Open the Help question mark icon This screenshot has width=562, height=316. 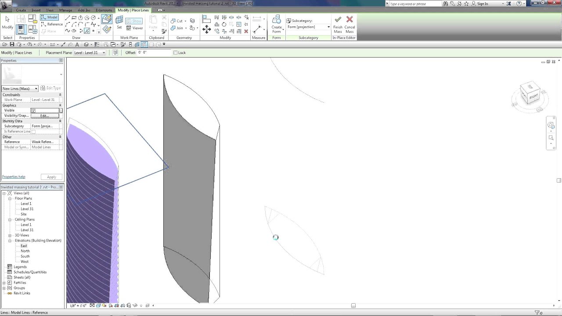coord(519,4)
